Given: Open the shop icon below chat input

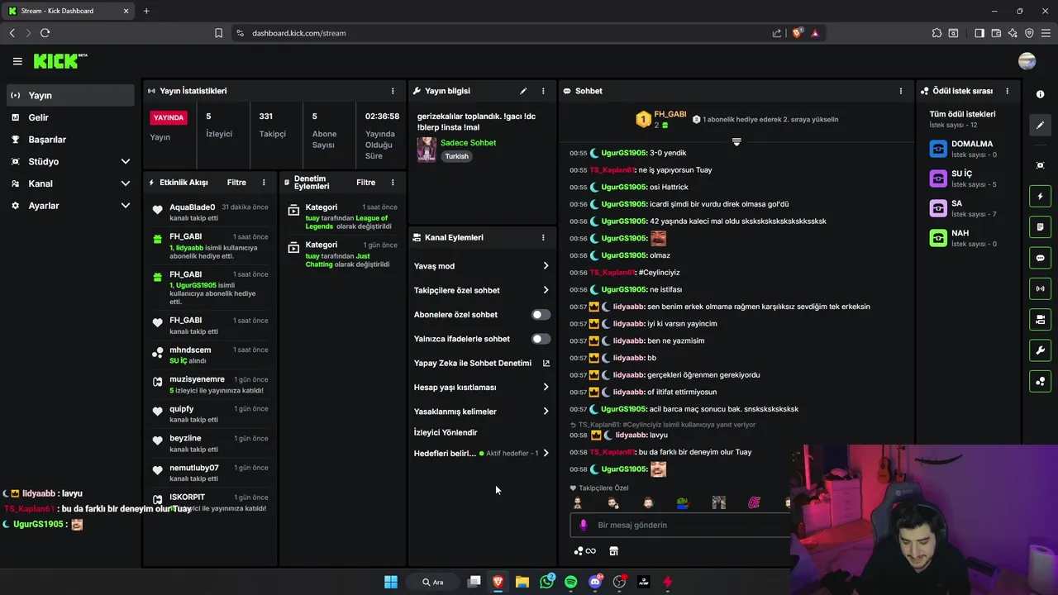Looking at the screenshot, I should (613, 551).
